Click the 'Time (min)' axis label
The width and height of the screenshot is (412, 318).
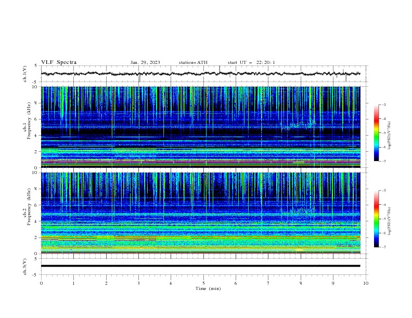tap(208, 288)
